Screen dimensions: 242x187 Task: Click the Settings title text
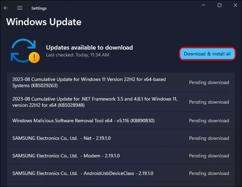39,8
